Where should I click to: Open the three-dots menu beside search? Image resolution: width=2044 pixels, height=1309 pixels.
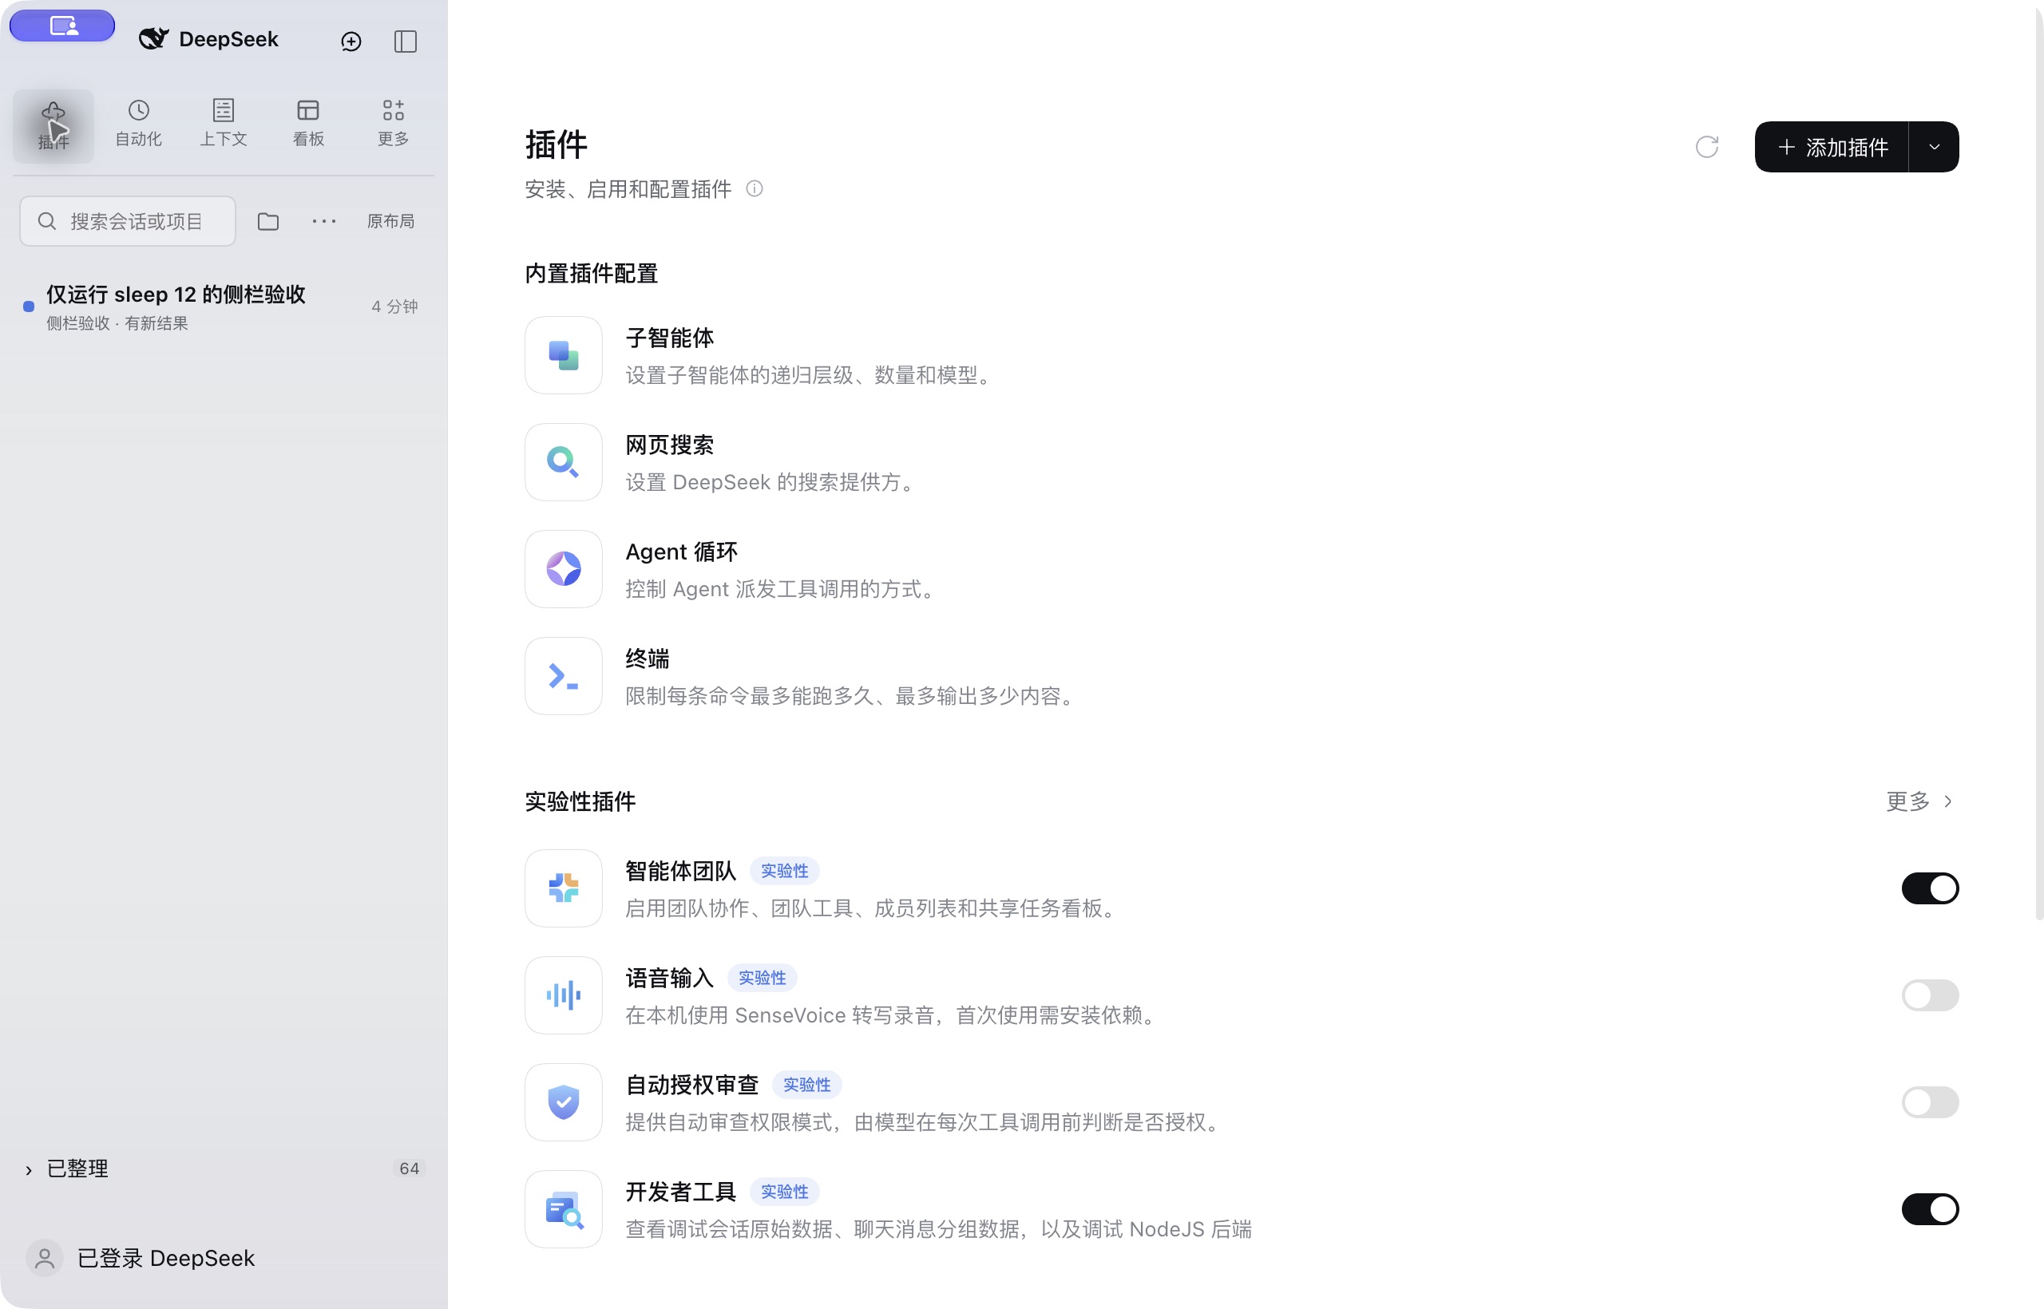324,221
